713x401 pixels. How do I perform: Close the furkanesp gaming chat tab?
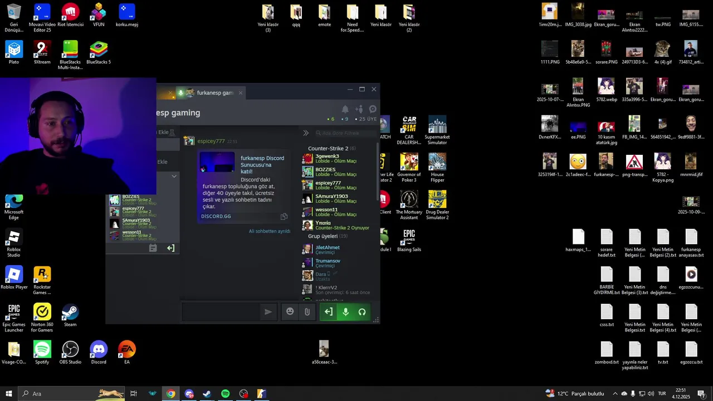pyautogui.click(x=241, y=92)
